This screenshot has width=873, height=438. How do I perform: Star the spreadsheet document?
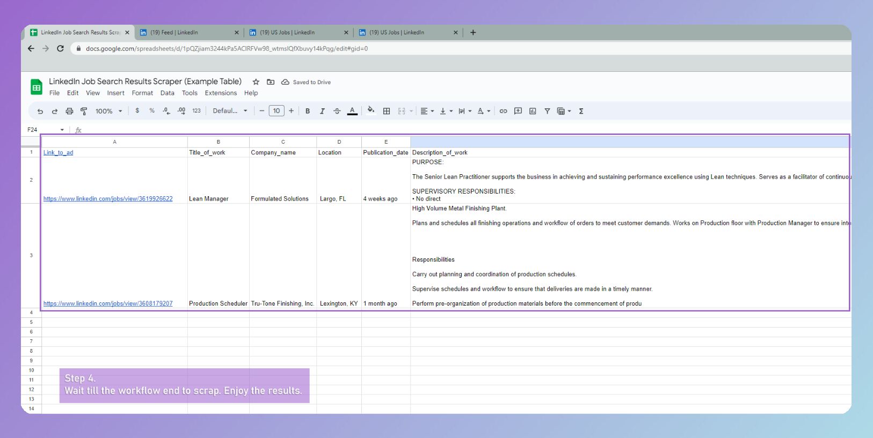pyautogui.click(x=256, y=82)
